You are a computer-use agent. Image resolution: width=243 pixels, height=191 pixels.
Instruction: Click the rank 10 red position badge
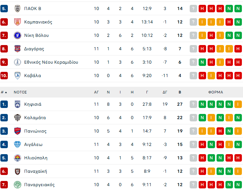(x=4, y=76)
